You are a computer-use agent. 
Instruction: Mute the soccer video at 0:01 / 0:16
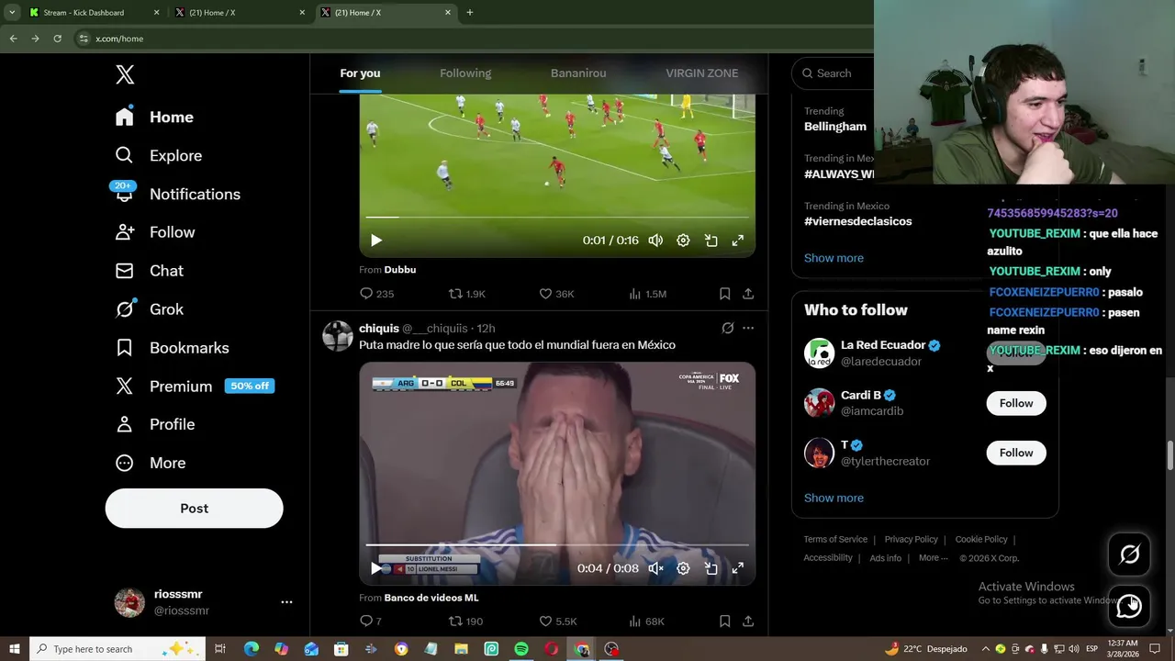point(655,241)
